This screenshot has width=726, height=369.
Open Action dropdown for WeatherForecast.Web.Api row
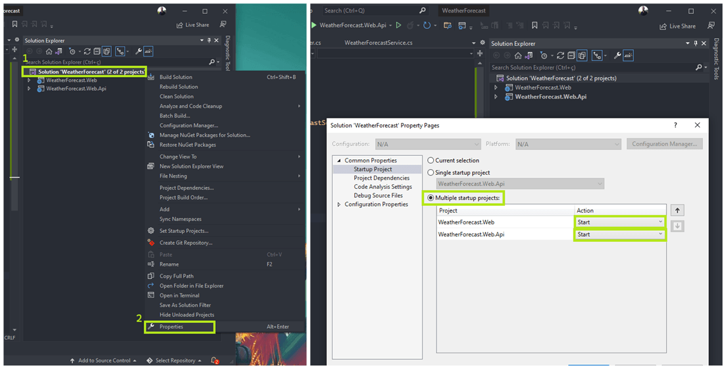pyautogui.click(x=620, y=234)
